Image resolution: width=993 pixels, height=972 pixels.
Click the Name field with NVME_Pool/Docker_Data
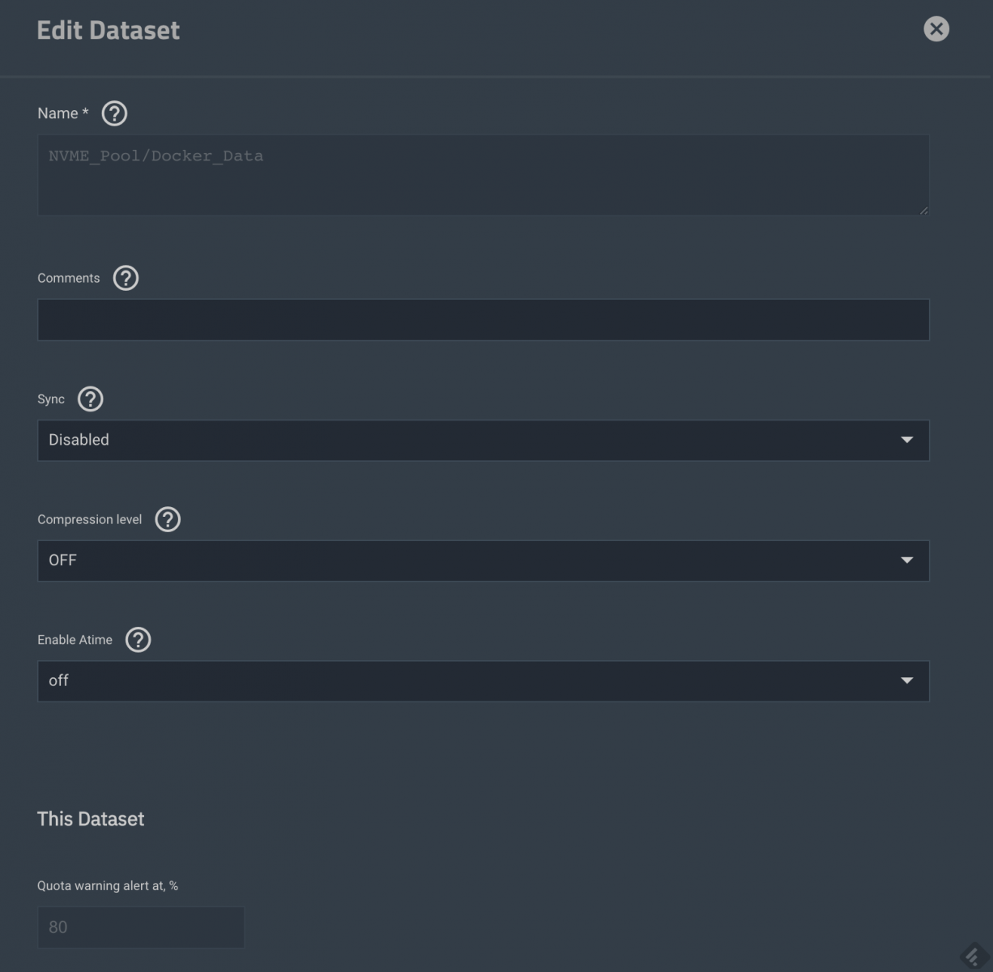pos(483,174)
